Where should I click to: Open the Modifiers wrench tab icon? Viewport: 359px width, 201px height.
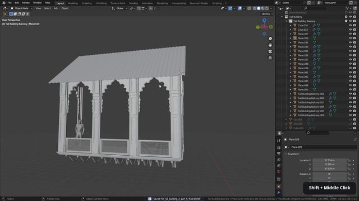click(279, 193)
